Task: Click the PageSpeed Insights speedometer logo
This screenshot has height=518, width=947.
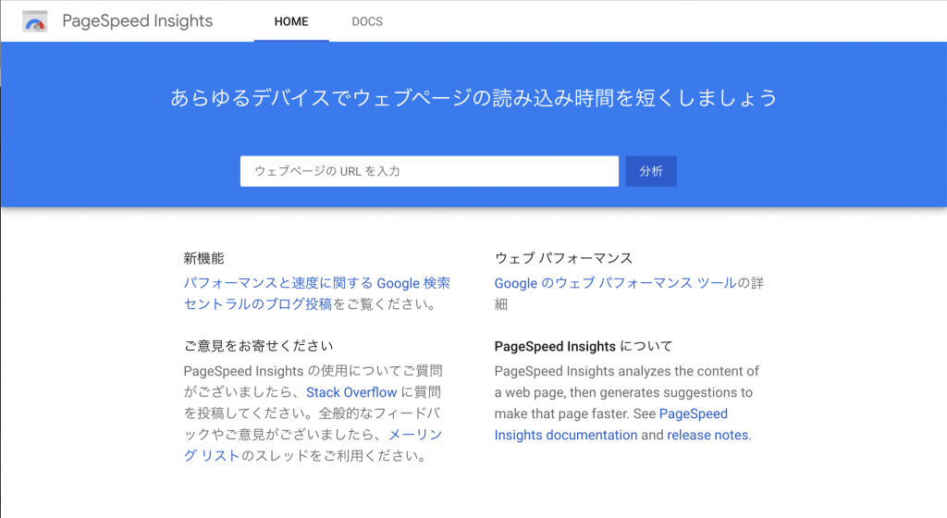Action: [35, 21]
